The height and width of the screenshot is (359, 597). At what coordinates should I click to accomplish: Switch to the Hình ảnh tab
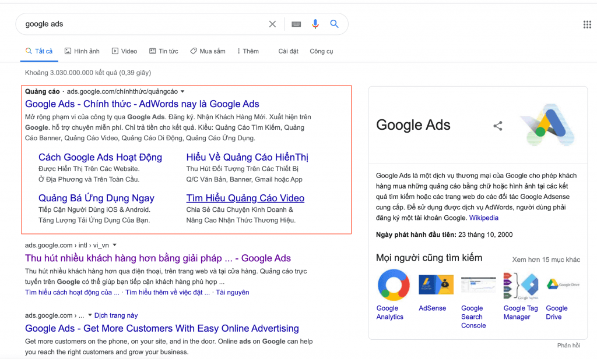click(x=82, y=51)
